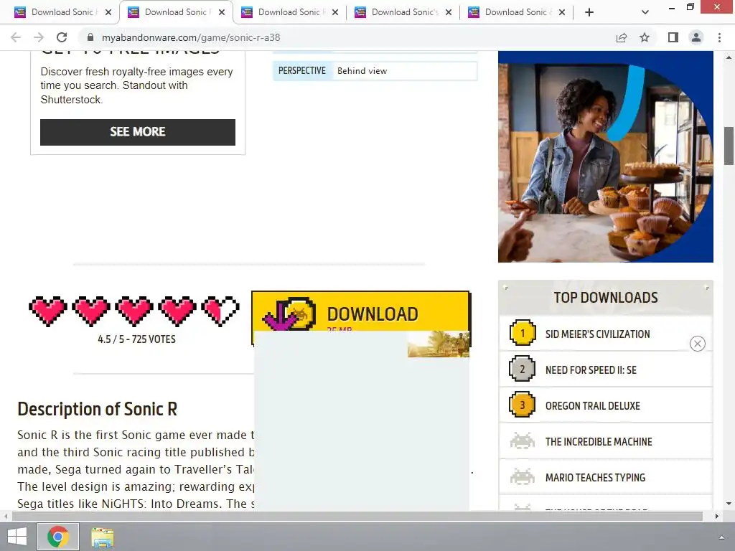Image resolution: width=735 pixels, height=551 pixels.
Task: Click the scroll up arrow
Action: 729,57
